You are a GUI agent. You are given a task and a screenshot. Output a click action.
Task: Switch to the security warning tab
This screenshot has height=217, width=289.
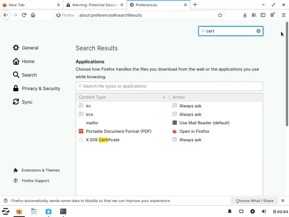coord(95,5)
